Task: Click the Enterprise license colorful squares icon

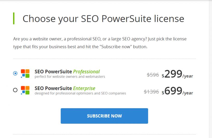Action: pyautogui.click(x=25, y=90)
